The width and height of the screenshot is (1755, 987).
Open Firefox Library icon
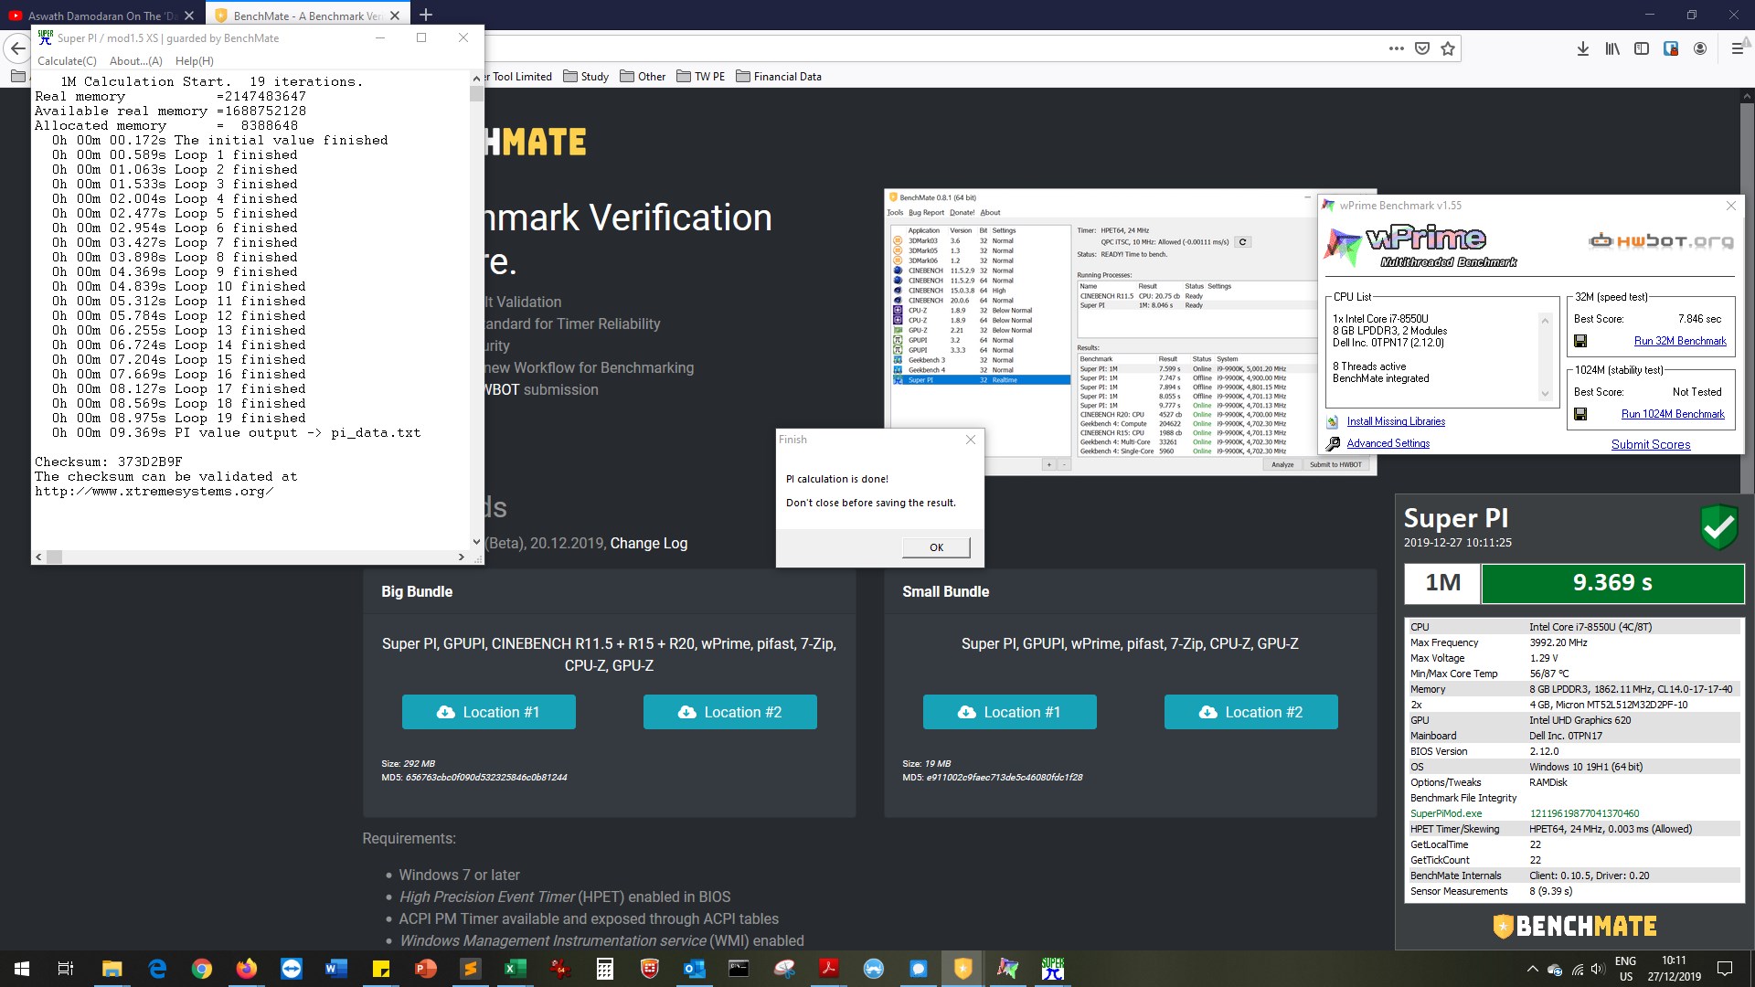tap(1612, 48)
